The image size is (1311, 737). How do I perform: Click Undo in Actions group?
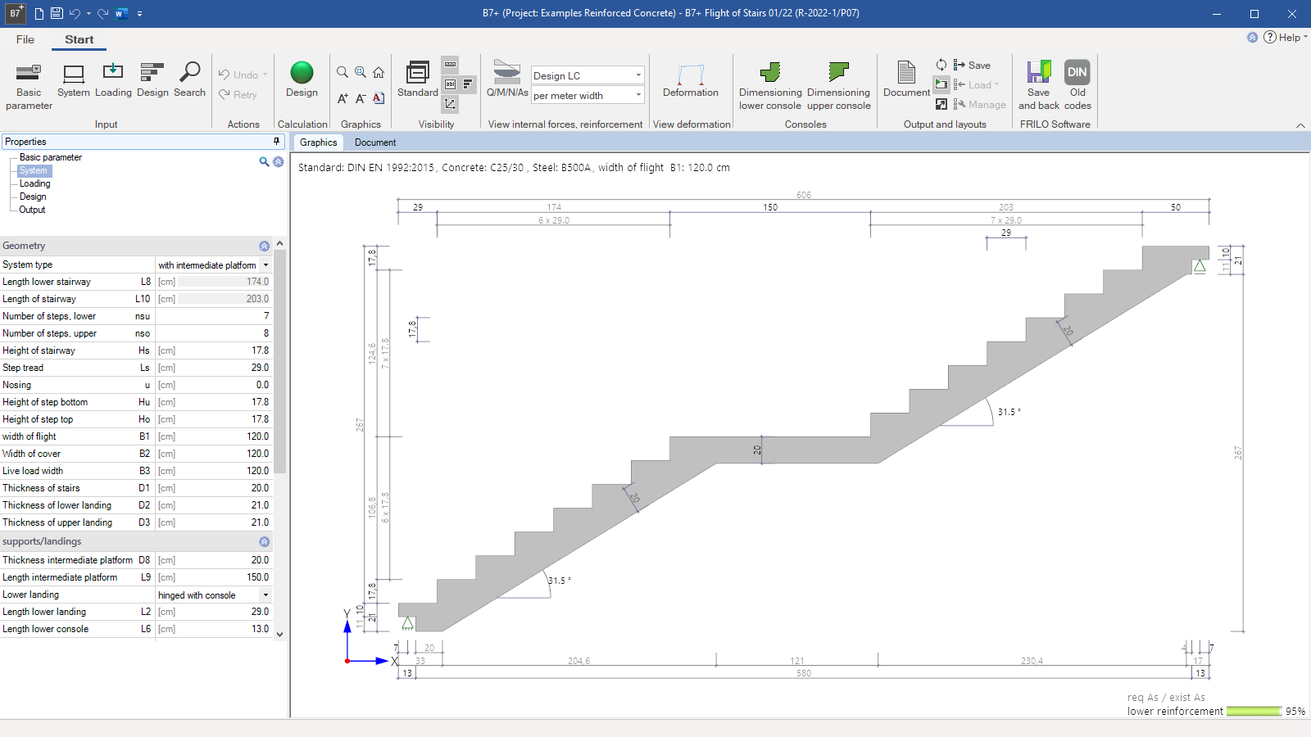click(238, 75)
